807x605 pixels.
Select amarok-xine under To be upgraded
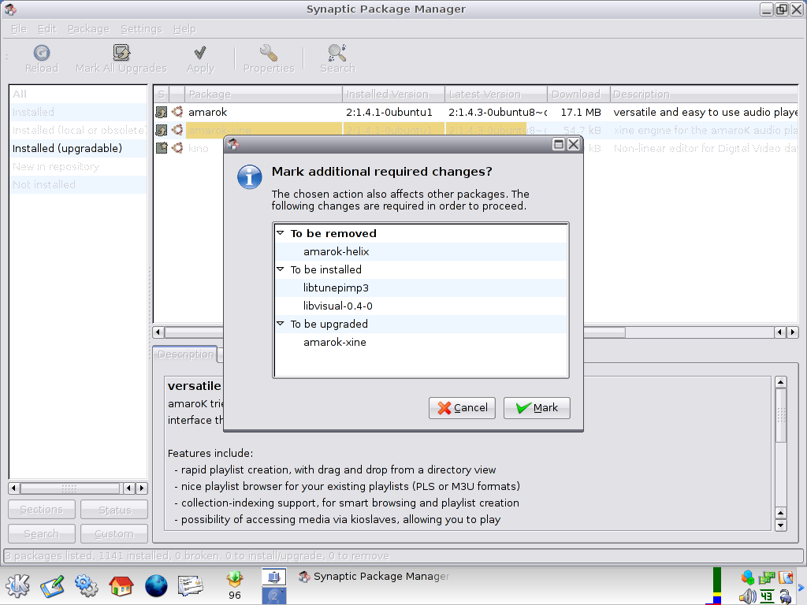pos(334,342)
